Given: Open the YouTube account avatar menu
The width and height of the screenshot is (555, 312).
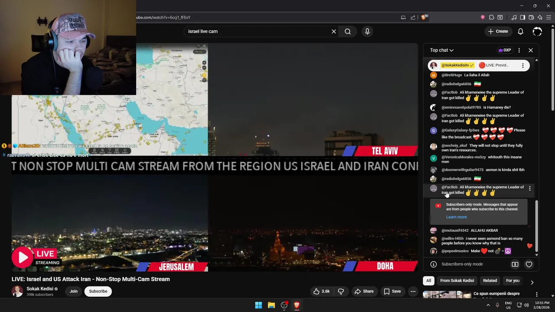Looking at the screenshot, I should coord(537,31).
